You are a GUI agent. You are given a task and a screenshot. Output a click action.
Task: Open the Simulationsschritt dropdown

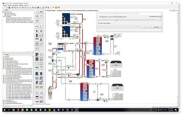(x=161, y=17)
